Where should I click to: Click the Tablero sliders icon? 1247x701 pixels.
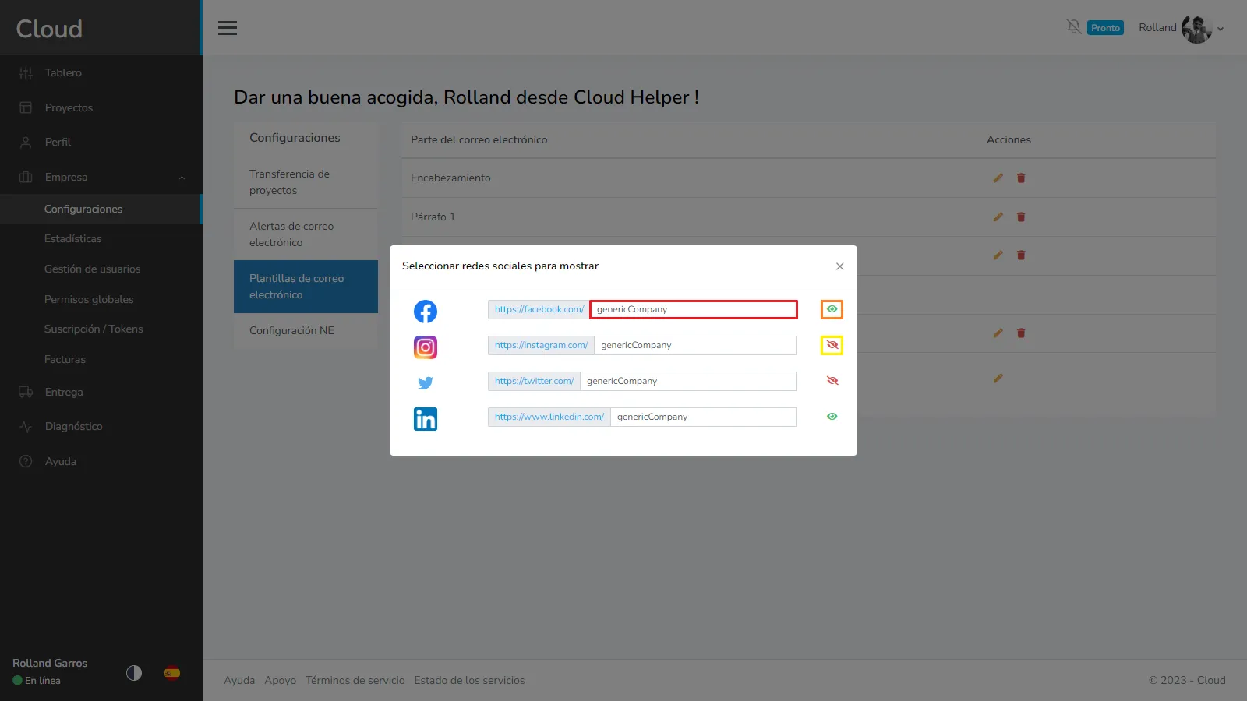(x=26, y=73)
